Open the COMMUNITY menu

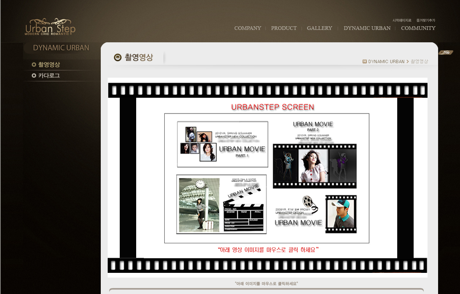[418, 28]
